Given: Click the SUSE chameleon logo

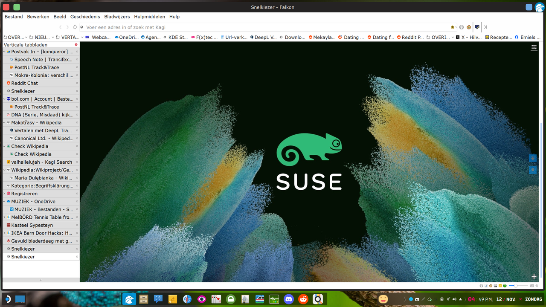Looking at the screenshot, I should pyautogui.click(x=309, y=150).
